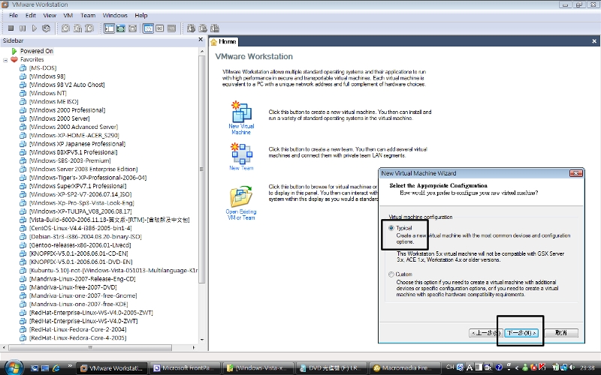Select [RedHat-Linux-Fedora-Core-4-2005] entry

coord(78,338)
